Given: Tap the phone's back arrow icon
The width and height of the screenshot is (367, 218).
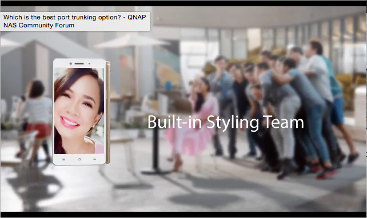Looking at the screenshot, I should click(94, 159).
